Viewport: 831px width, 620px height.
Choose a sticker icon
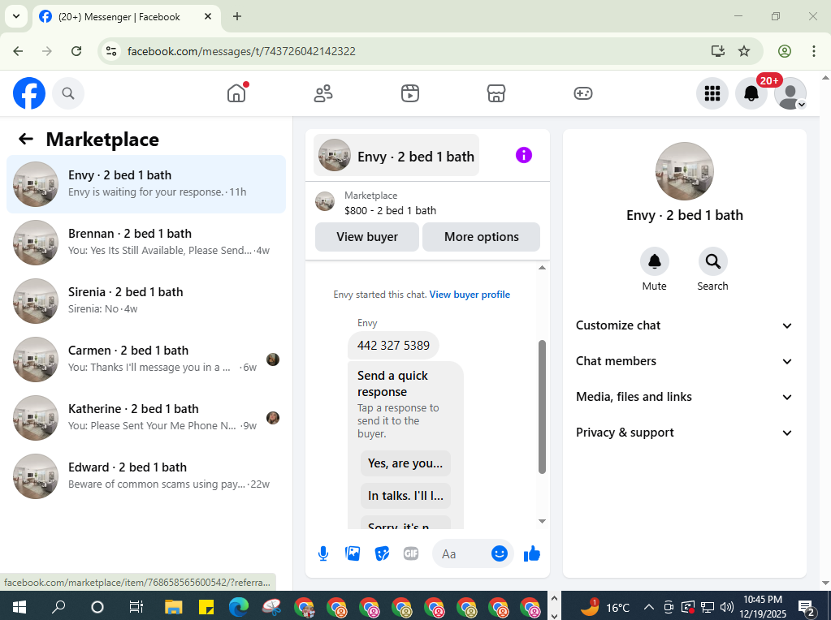click(x=382, y=553)
